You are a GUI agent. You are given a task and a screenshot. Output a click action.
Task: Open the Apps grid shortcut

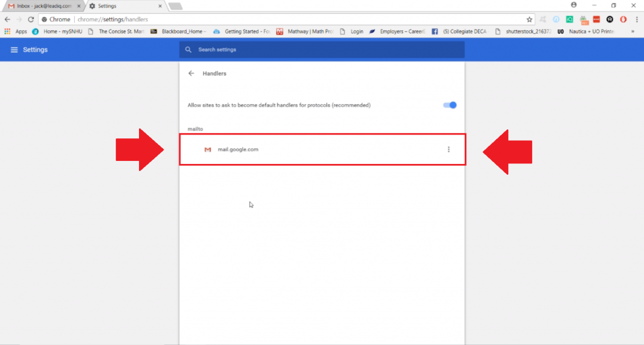coord(15,31)
